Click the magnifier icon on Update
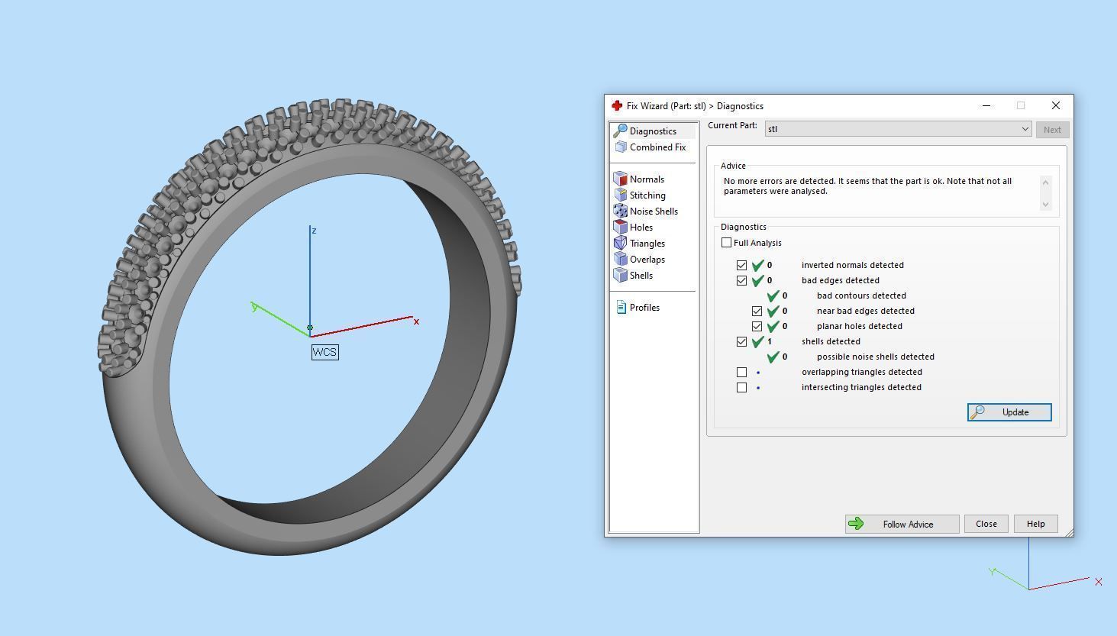1117x636 pixels. pyautogui.click(x=977, y=412)
